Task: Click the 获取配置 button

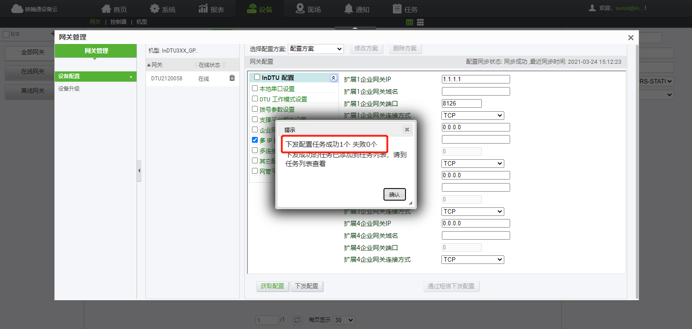Action: 272,286
